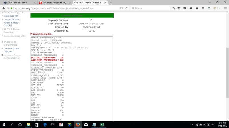This screenshot has height=128, width=229.
Task: Open the Windows Start menu
Action: (4, 125)
